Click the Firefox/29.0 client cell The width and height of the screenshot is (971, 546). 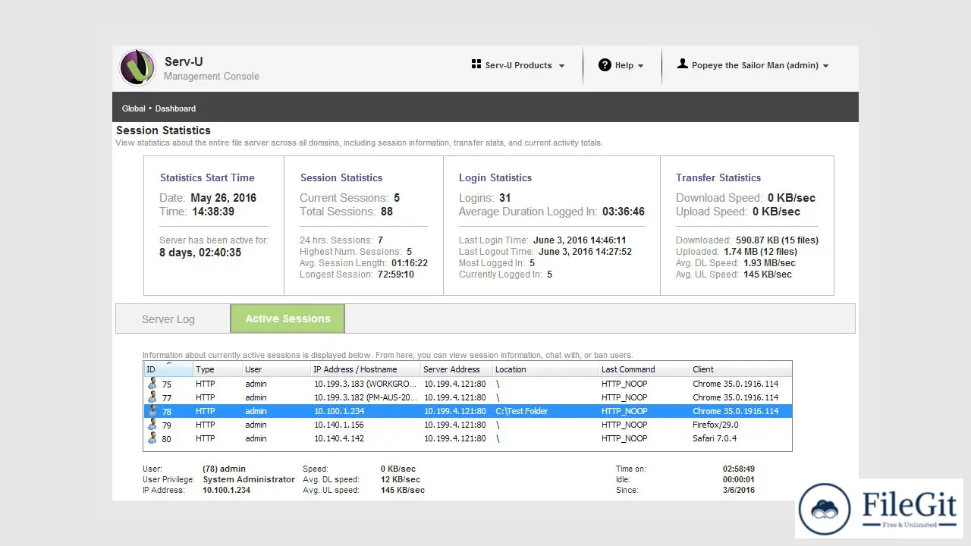tap(715, 425)
